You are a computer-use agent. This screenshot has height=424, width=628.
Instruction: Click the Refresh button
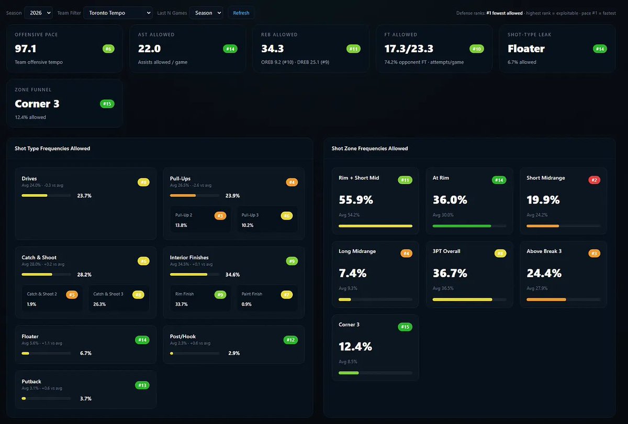coord(241,13)
